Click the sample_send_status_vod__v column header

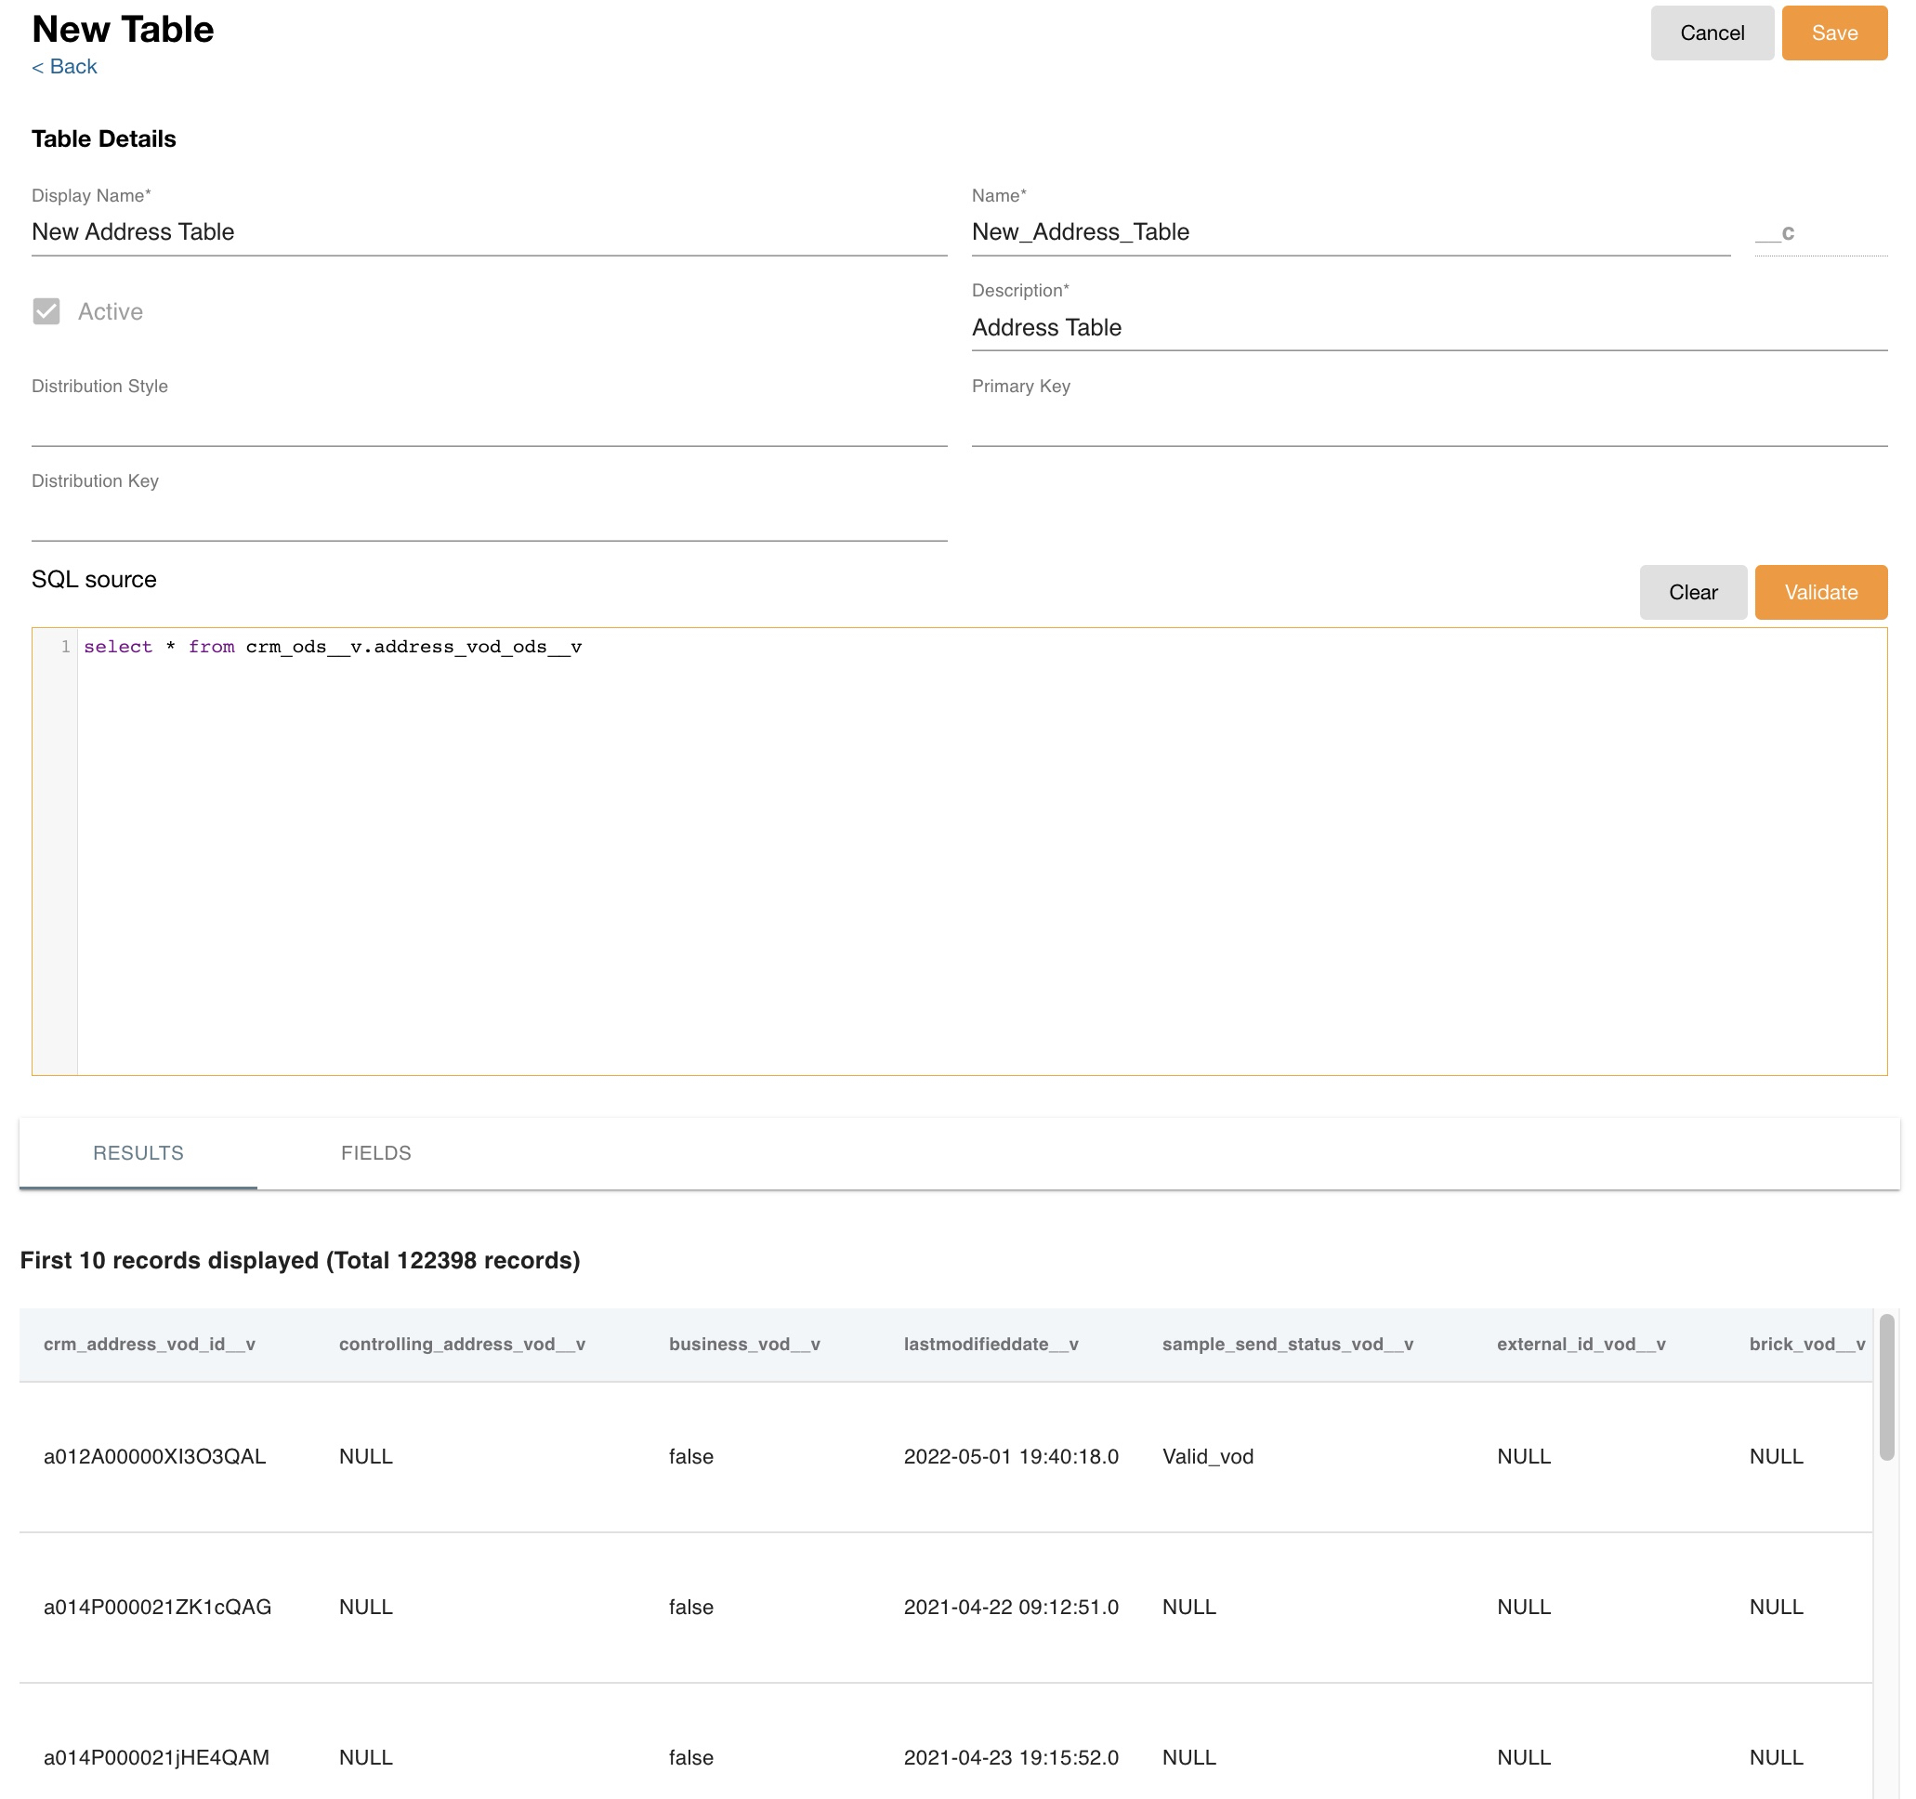[1287, 1345]
